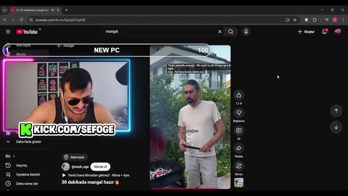The height and width of the screenshot is (196, 348).
Task: Open the comments with 55 count
Action: (x=239, y=130)
